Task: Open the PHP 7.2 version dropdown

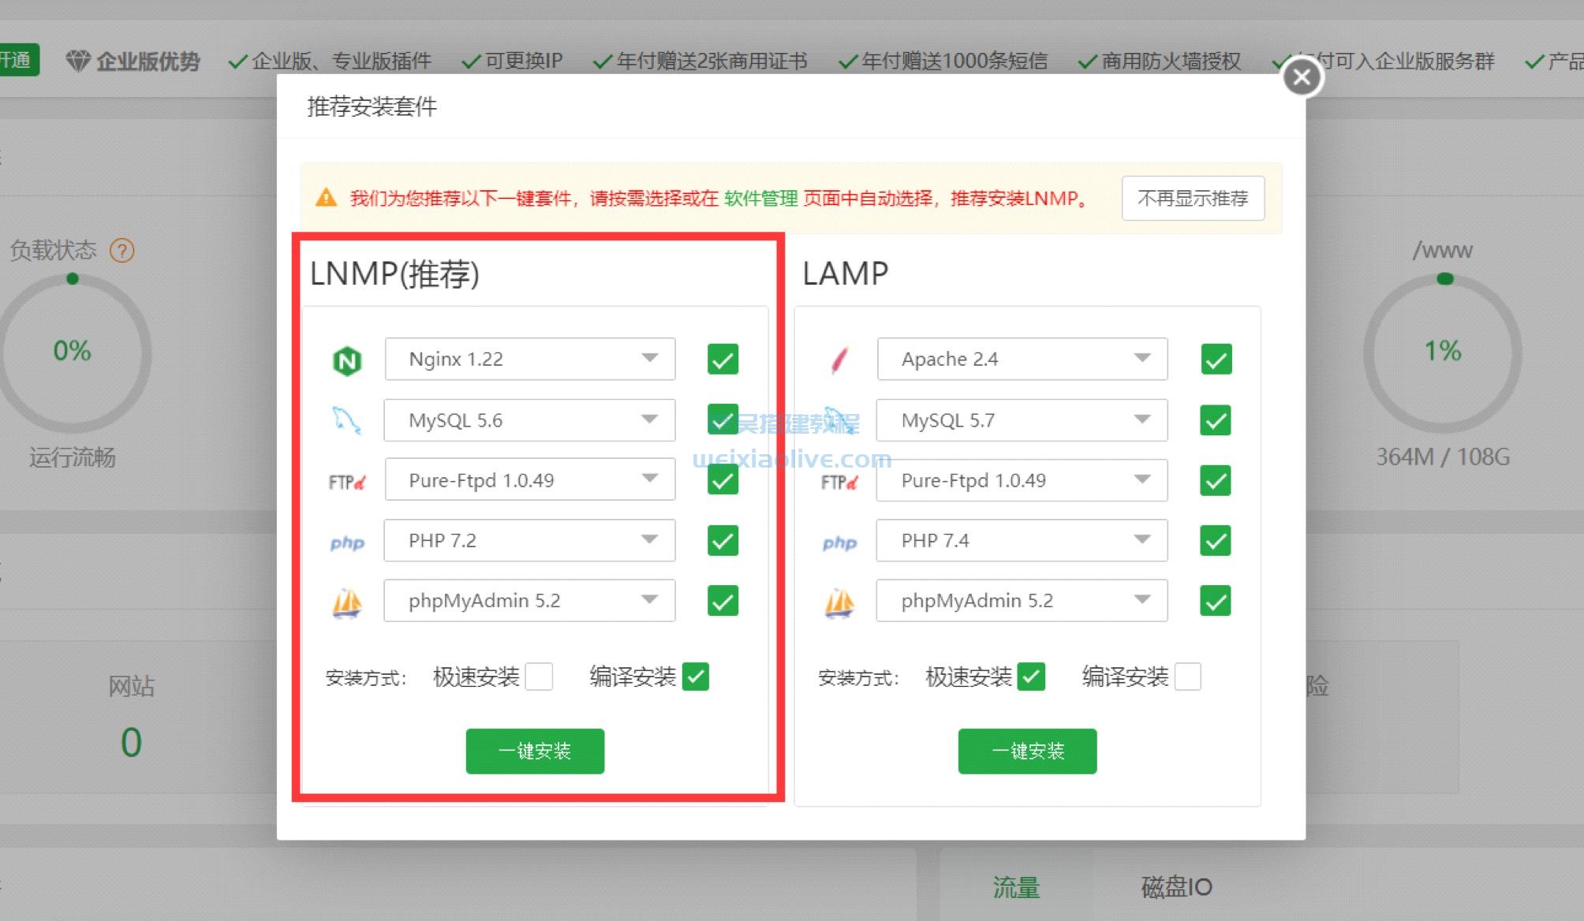Action: (x=649, y=541)
